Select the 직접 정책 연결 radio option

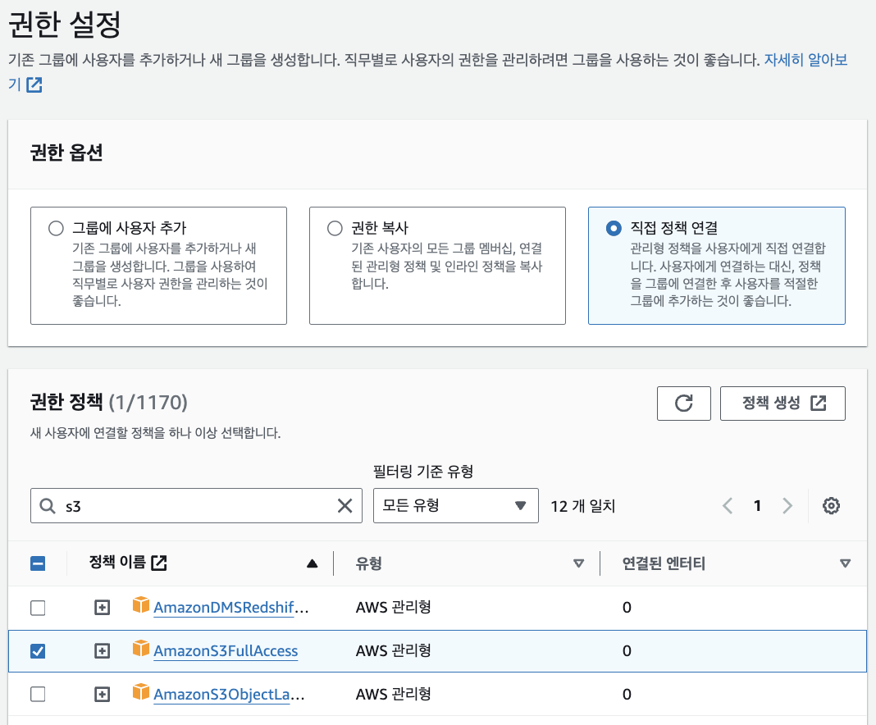tap(614, 229)
